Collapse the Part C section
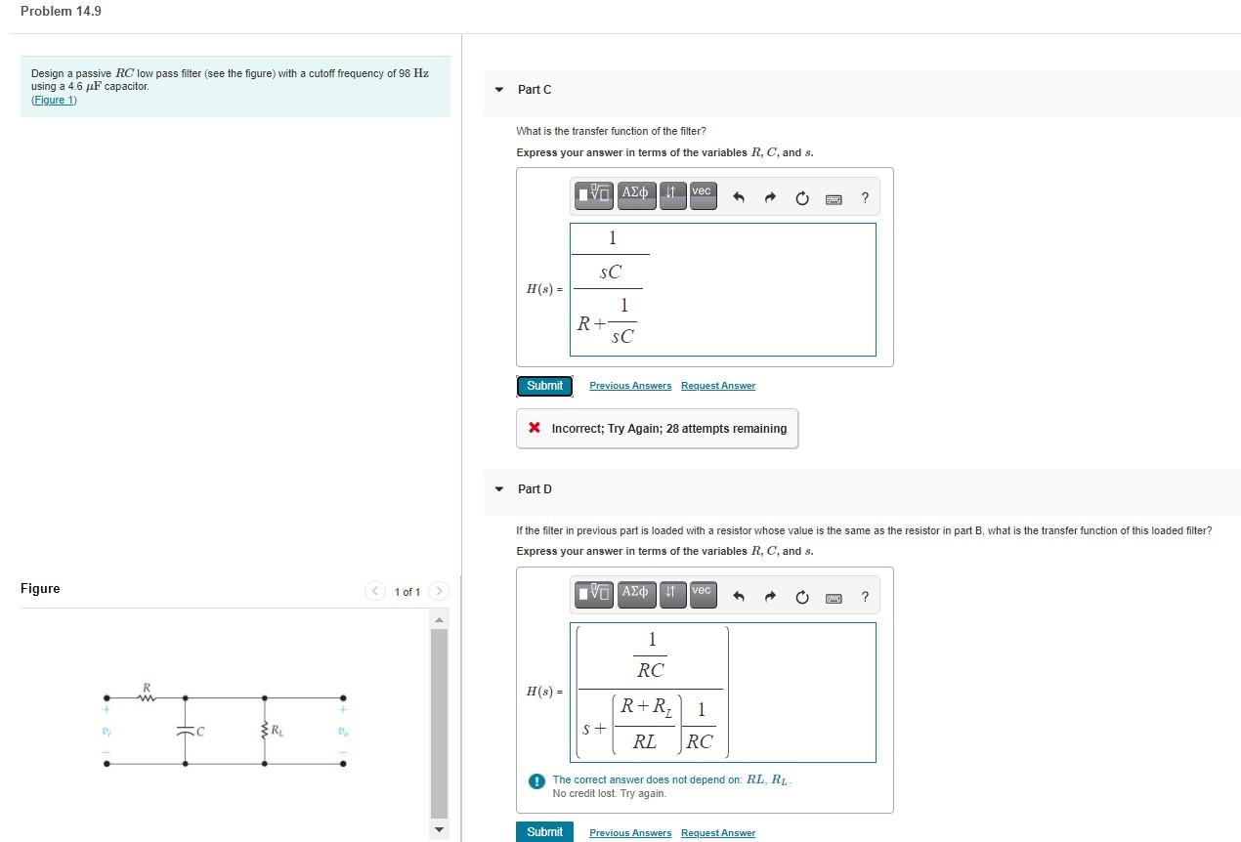The height and width of the screenshot is (842, 1241). coord(499,90)
